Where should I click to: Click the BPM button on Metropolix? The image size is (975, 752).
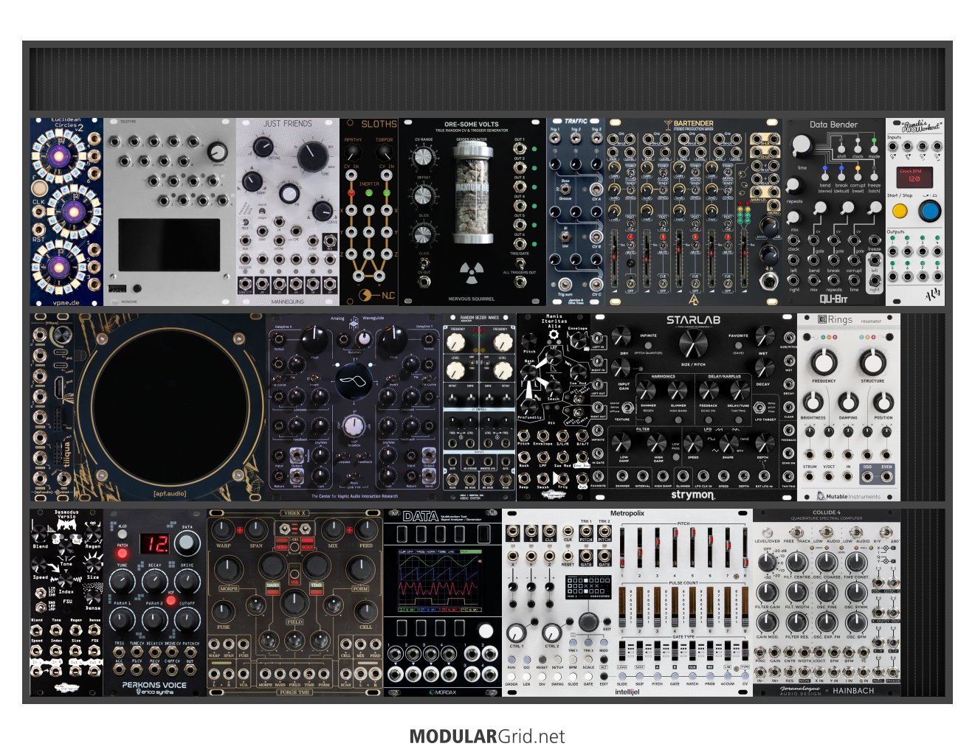pyautogui.click(x=573, y=658)
